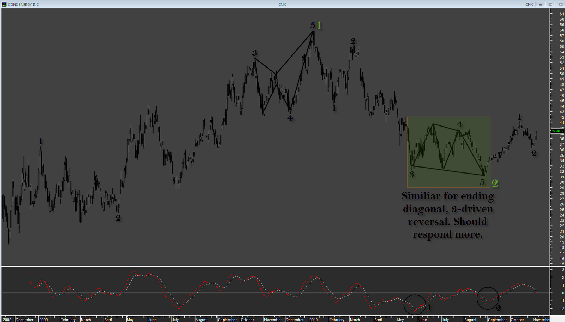Click the 20 label on the price scale
The height and width of the screenshot is (322, 565).
click(x=562, y=237)
